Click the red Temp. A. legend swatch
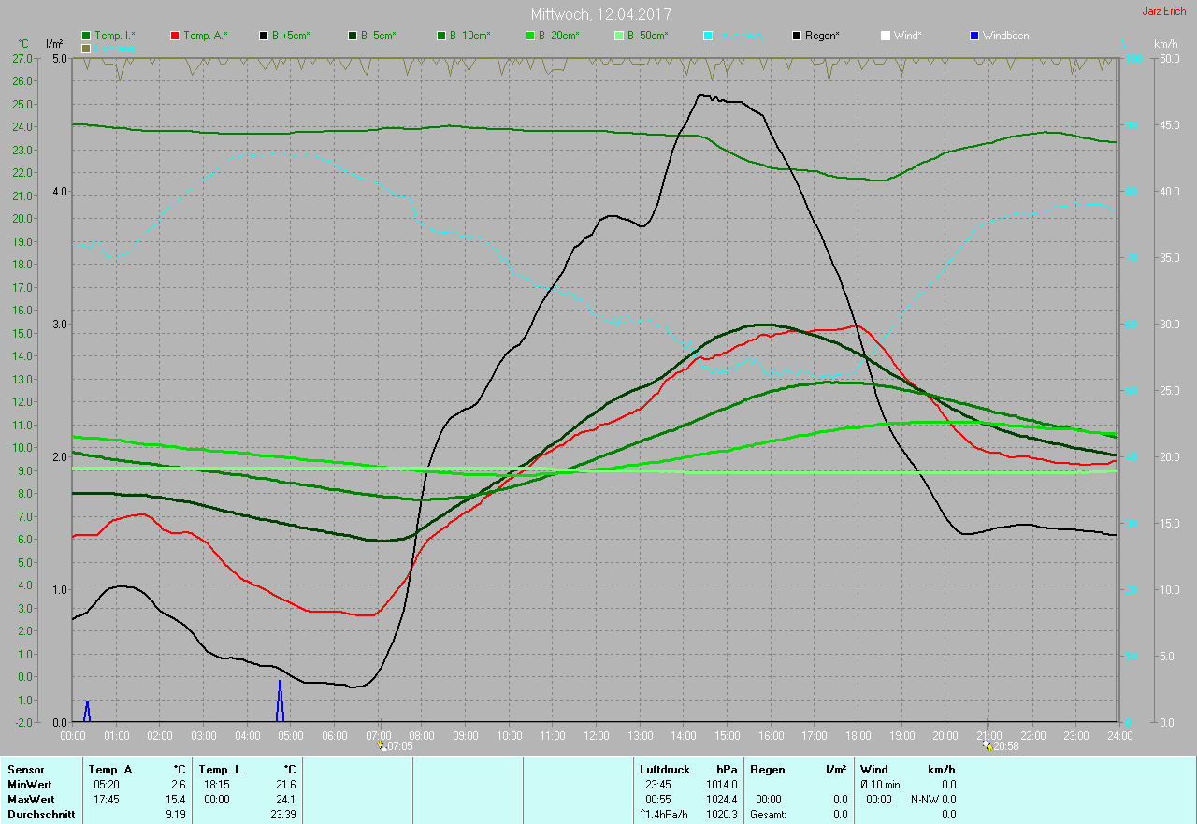1197x824 pixels. point(176,36)
